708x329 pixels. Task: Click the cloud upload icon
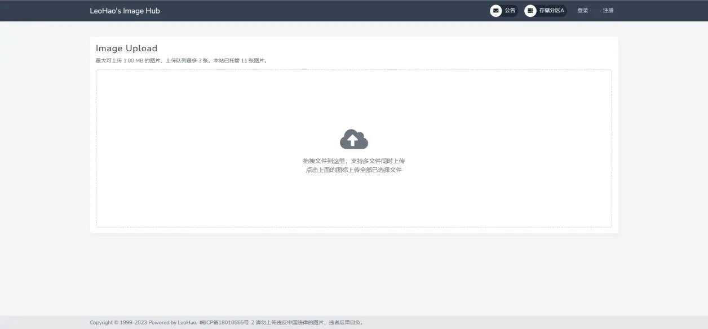click(354, 139)
